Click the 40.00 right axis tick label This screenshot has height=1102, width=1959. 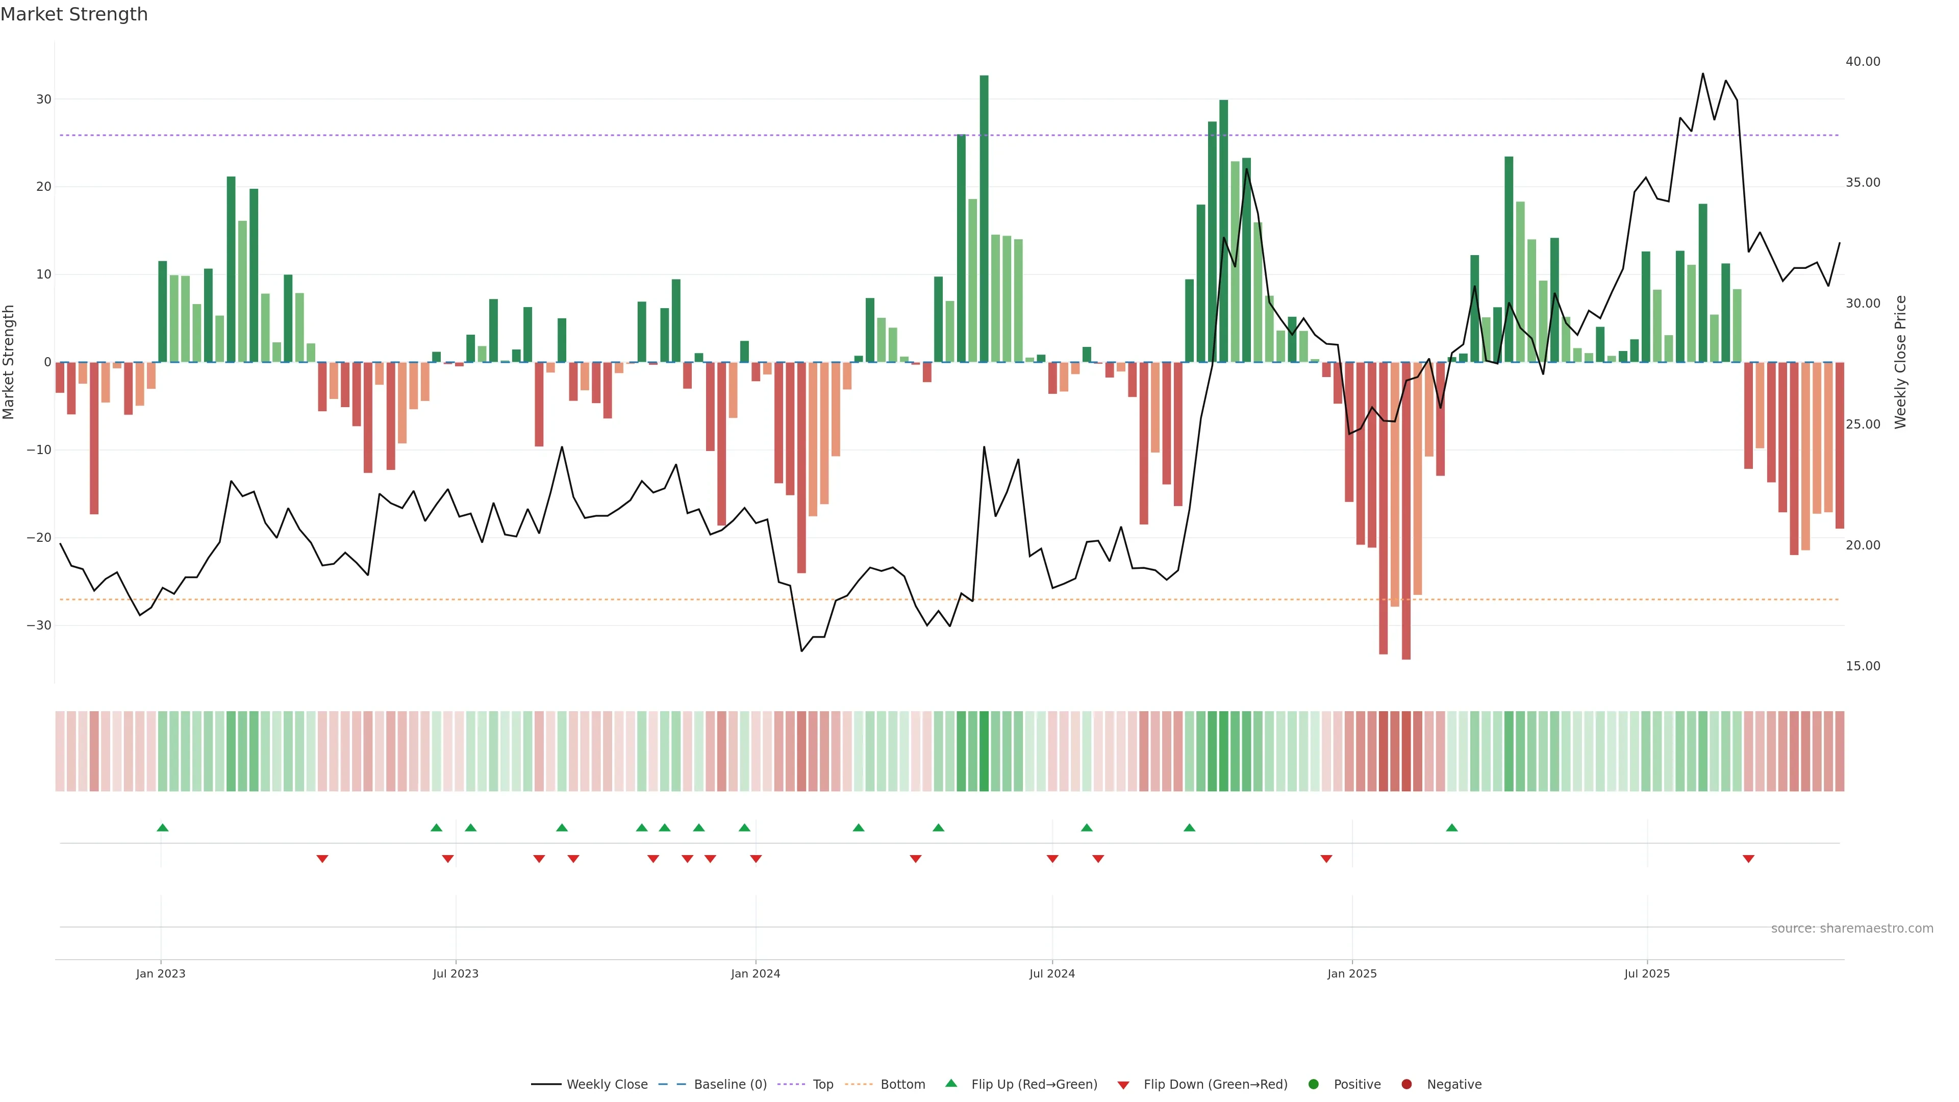coord(1863,62)
